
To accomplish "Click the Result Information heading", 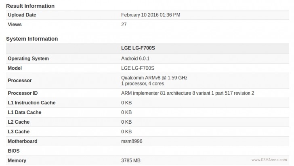I will pos(30,6).
